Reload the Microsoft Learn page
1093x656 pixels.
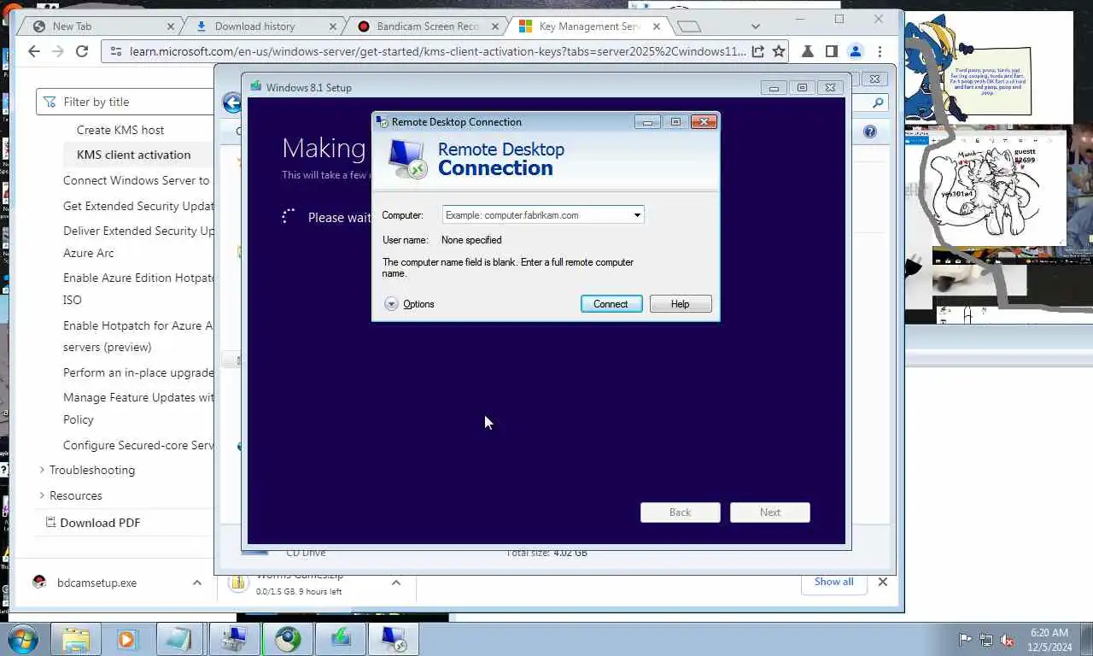(82, 51)
